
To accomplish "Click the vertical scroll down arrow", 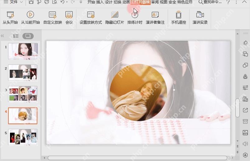I will pos(238,141).
